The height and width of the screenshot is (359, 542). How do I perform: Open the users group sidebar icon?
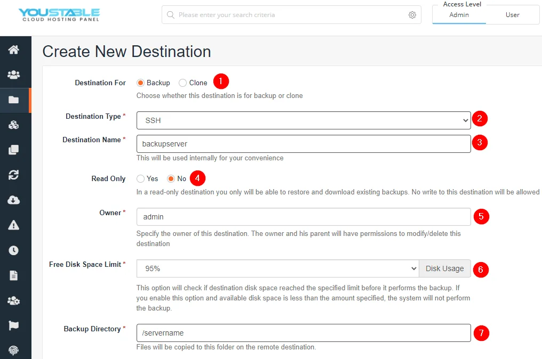tap(13, 75)
